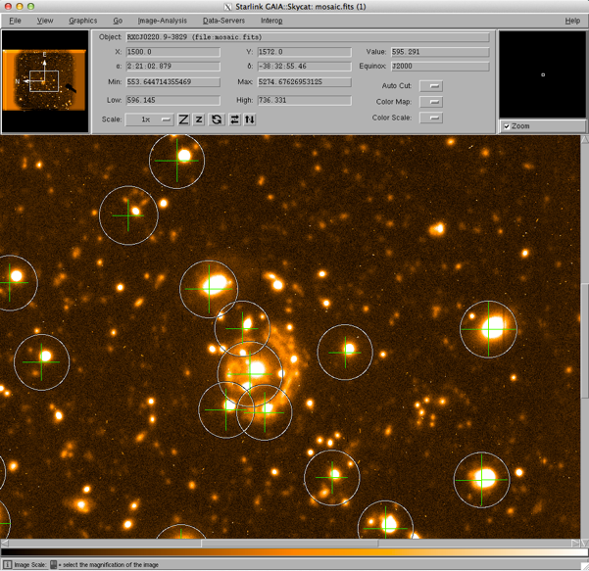
Task: Expand the Color Scale menu button
Action: 430,118
